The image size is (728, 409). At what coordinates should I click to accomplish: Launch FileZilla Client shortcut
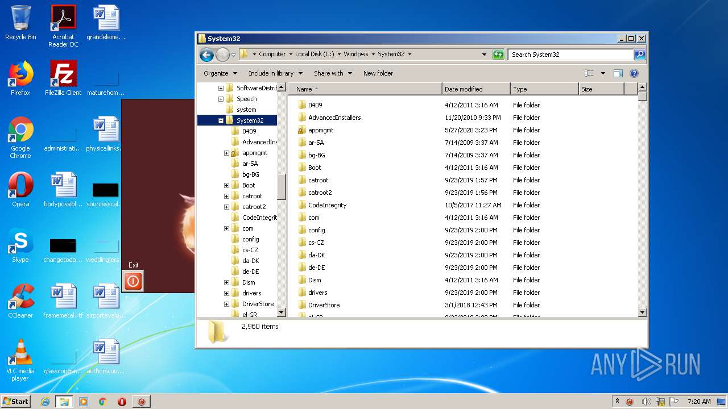(63, 78)
